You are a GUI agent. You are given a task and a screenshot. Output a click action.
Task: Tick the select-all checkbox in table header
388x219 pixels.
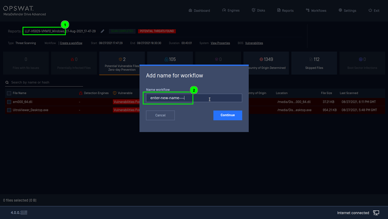point(9,93)
